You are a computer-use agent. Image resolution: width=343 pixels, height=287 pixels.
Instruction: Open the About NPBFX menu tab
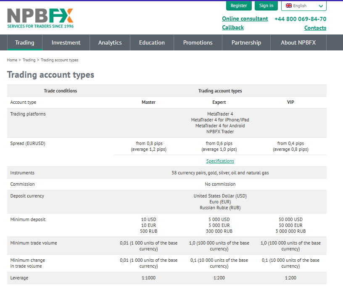pyautogui.click(x=298, y=42)
